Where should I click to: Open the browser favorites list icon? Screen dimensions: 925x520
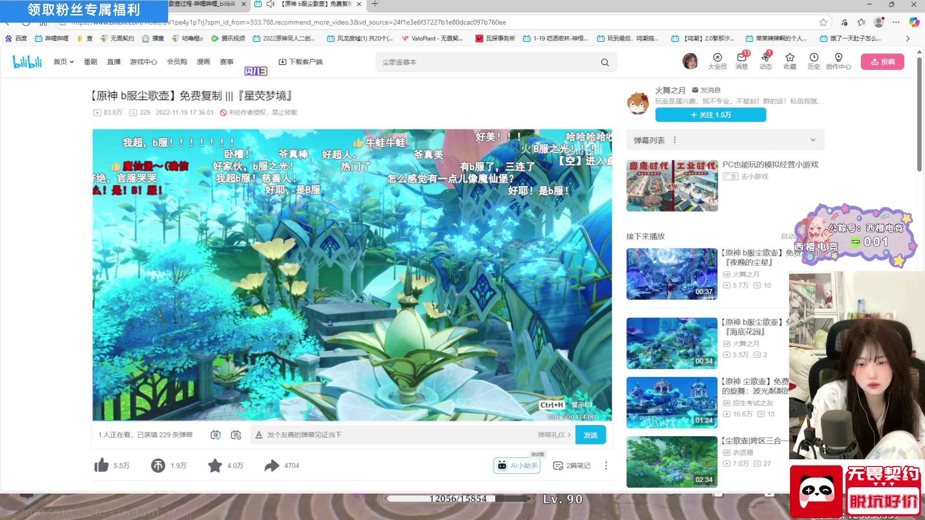(x=861, y=22)
